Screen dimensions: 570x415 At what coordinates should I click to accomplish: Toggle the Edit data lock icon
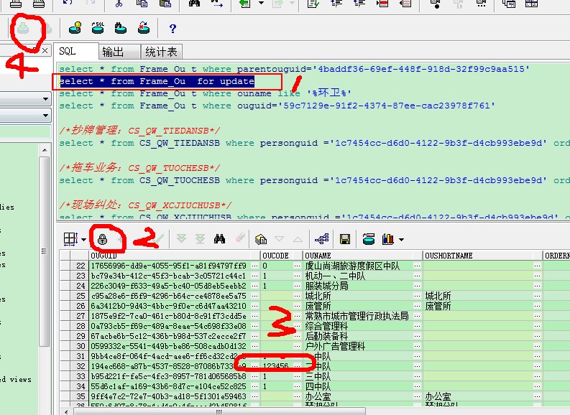point(103,238)
